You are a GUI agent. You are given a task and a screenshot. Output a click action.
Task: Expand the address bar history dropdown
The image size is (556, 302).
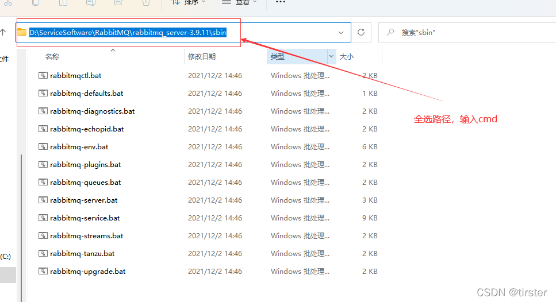(341, 33)
